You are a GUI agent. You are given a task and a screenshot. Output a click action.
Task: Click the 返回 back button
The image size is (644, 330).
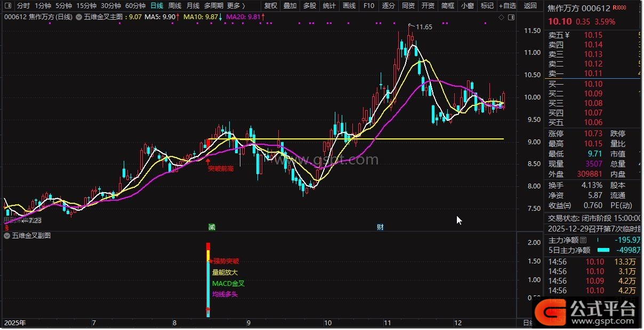[530, 6]
